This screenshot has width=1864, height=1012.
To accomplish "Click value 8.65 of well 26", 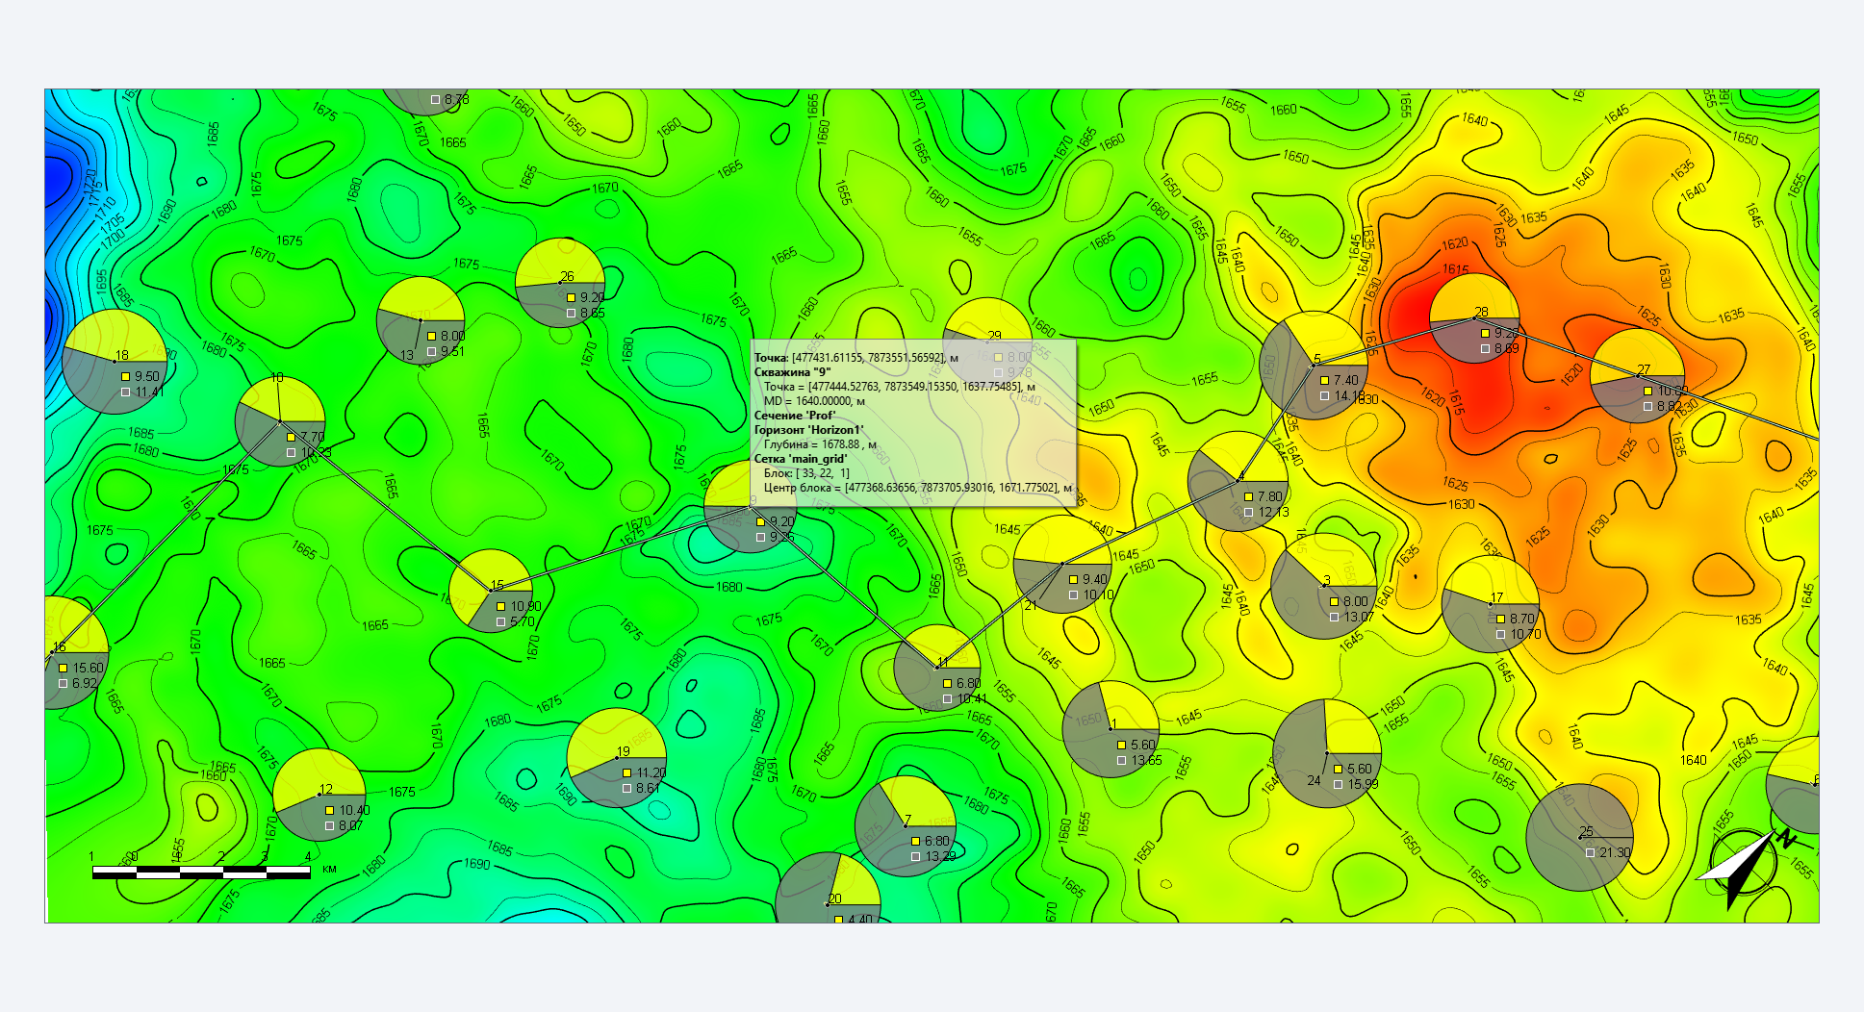I will tap(593, 313).
